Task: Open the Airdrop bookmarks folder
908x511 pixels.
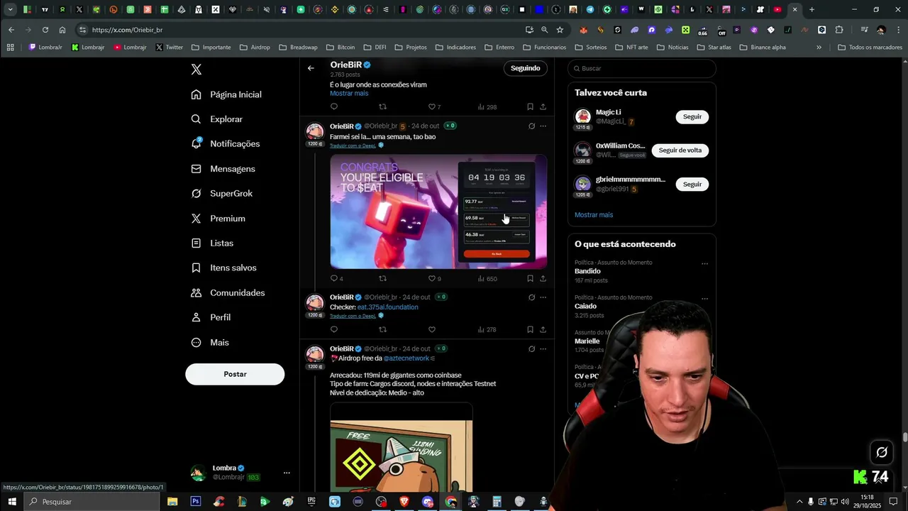Action: (x=255, y=48)
